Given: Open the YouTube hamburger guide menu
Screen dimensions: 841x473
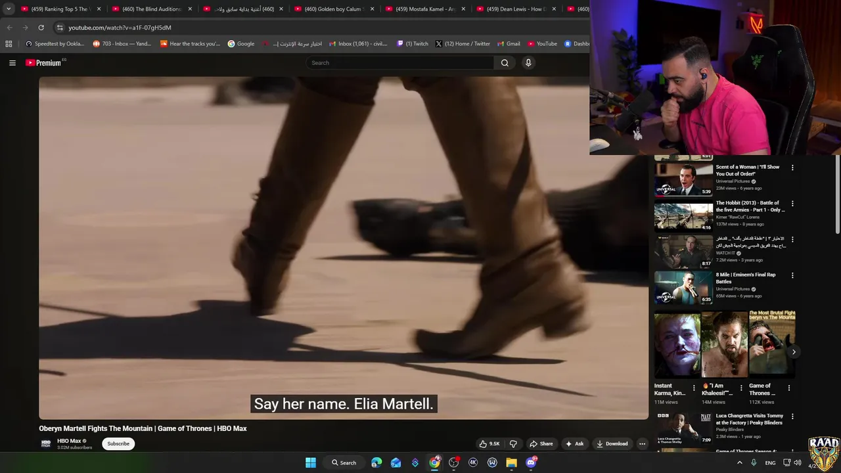Looking at the screenshot, I should tap(12, 63).
